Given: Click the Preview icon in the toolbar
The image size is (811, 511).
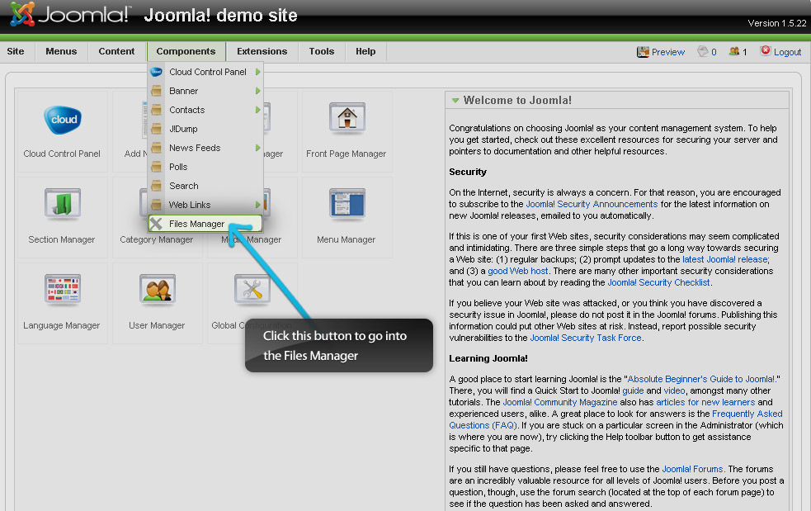Looking at the screenshot, I should 643,52.
